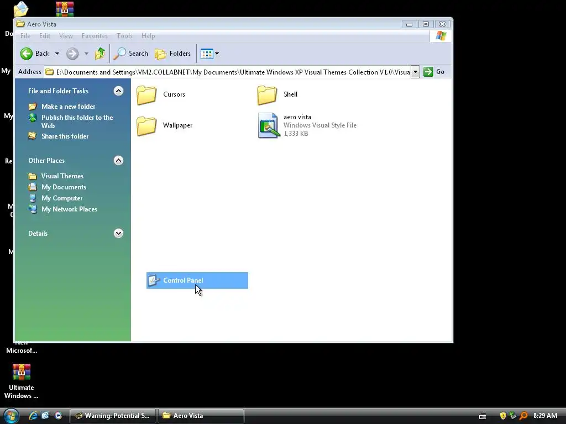Click the Start orb button

(x=11, y=416)
